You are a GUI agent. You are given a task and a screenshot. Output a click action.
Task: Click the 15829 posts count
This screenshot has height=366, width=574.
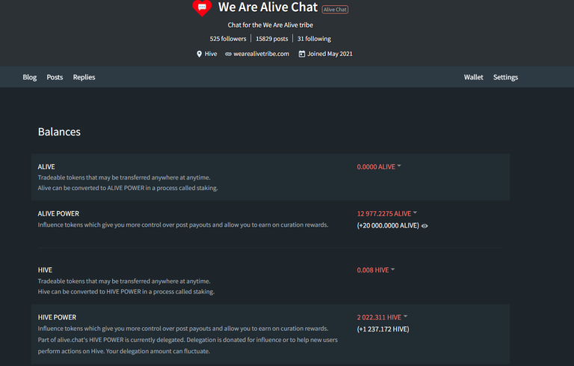point(271,38)
